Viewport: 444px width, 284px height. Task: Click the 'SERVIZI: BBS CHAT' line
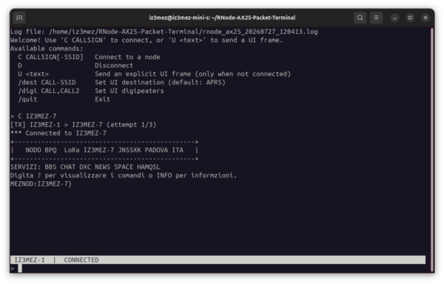(85, 167)
